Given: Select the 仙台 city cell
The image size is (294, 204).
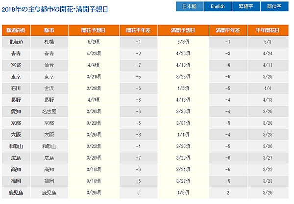Looking at the screenshot, I should click(49, 65).
